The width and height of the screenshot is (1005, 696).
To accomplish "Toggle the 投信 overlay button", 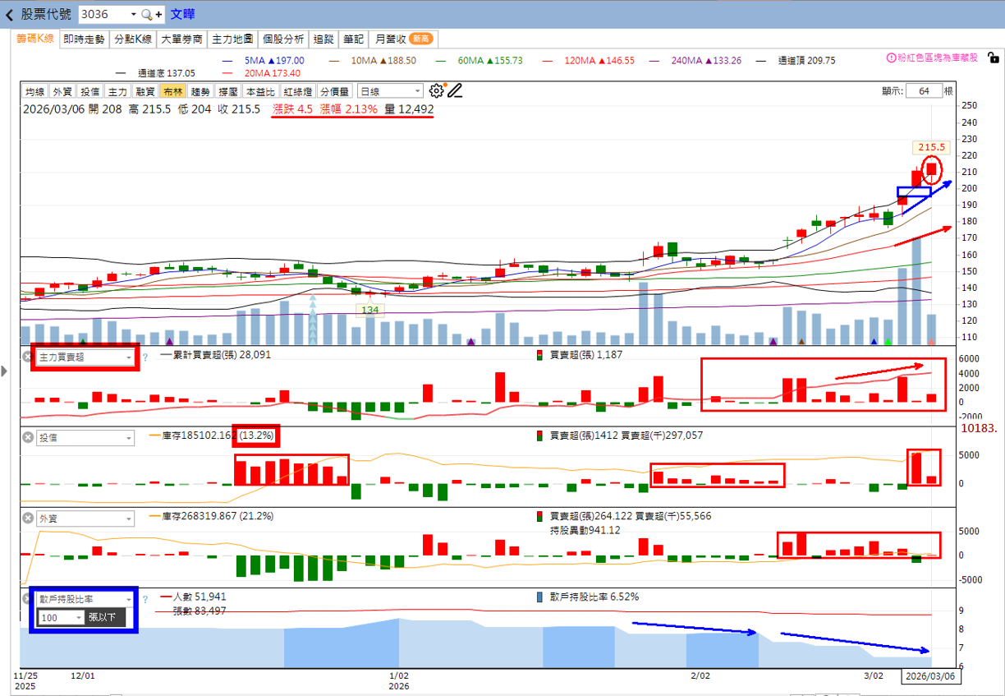I will click(x=90, y=91).
